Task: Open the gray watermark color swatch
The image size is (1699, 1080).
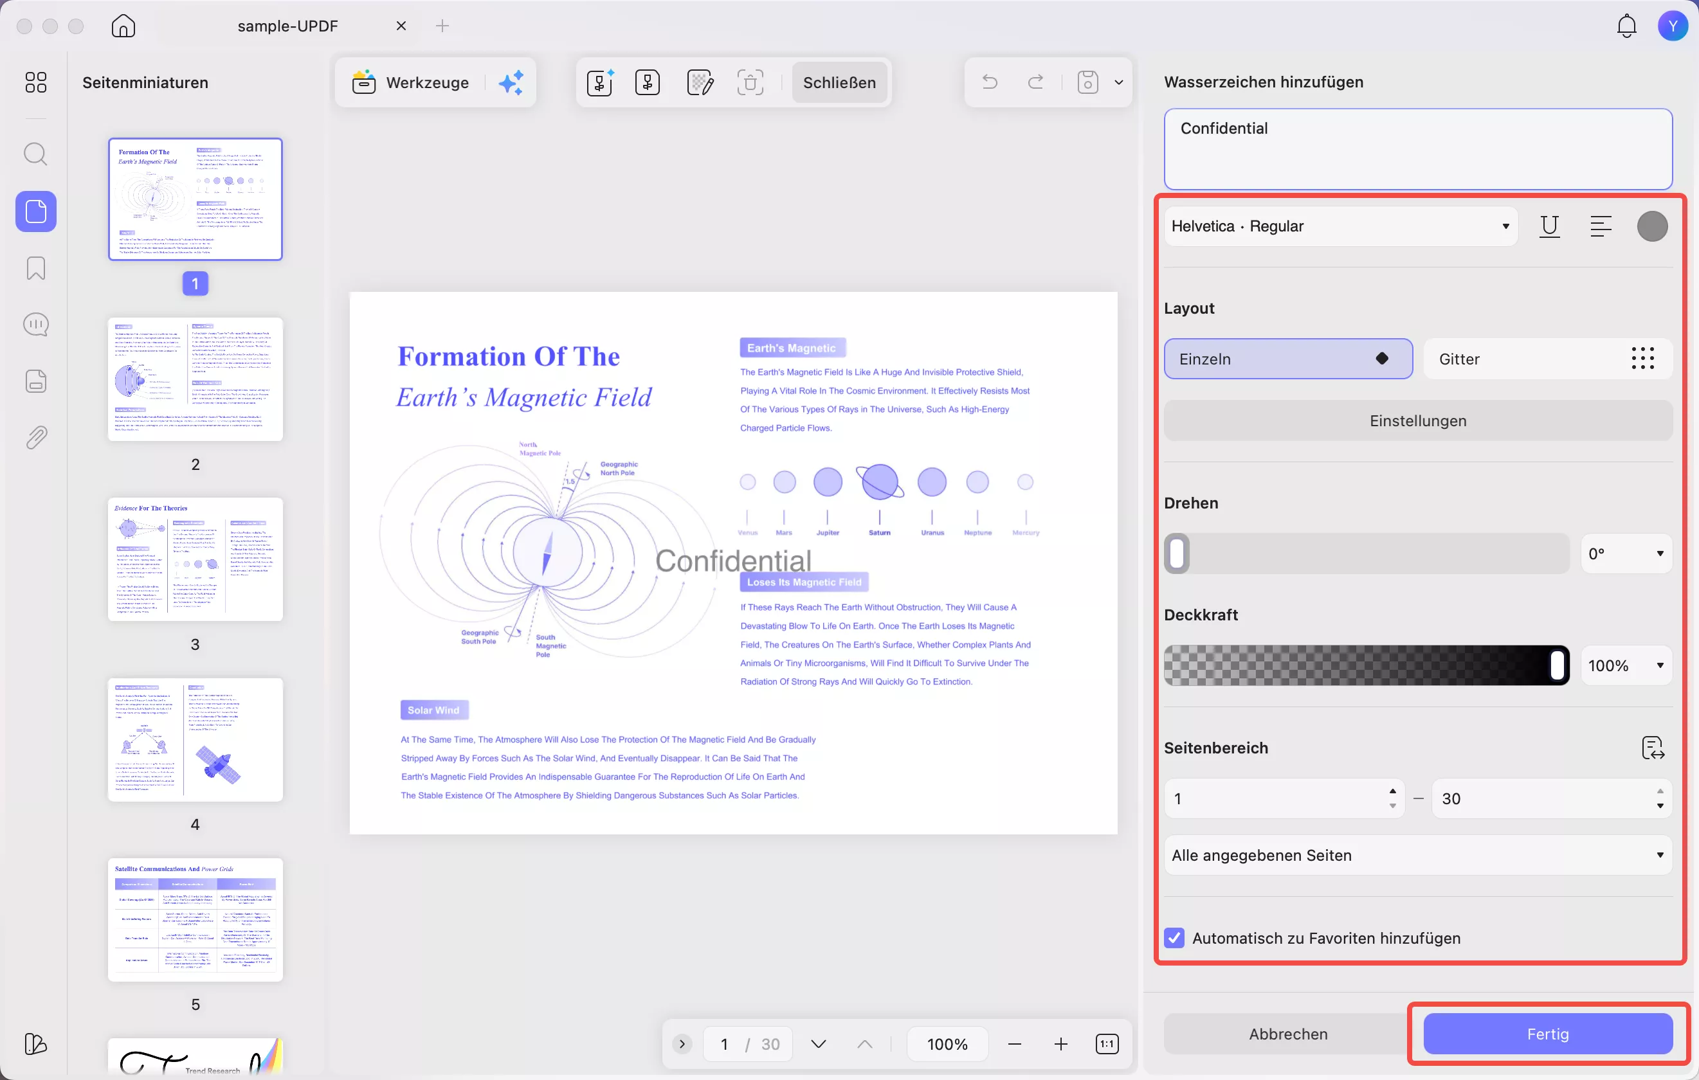Action: [x=1651, y=226]
